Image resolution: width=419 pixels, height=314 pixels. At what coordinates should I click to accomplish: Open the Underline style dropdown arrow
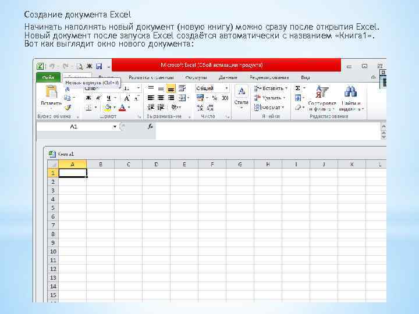click(x=115, y=98)
